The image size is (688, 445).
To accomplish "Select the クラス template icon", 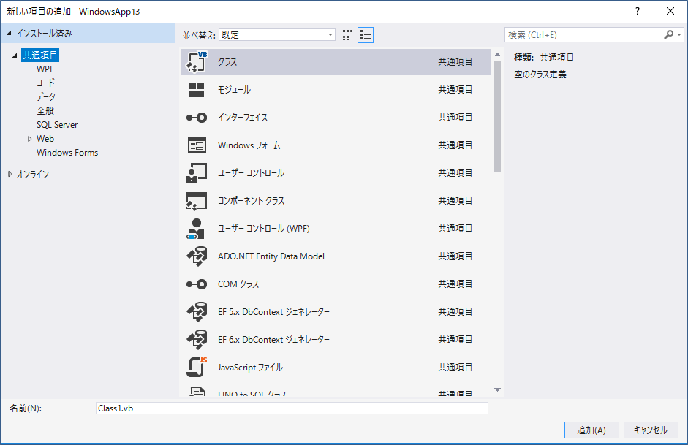I will [x=197, y=62].
